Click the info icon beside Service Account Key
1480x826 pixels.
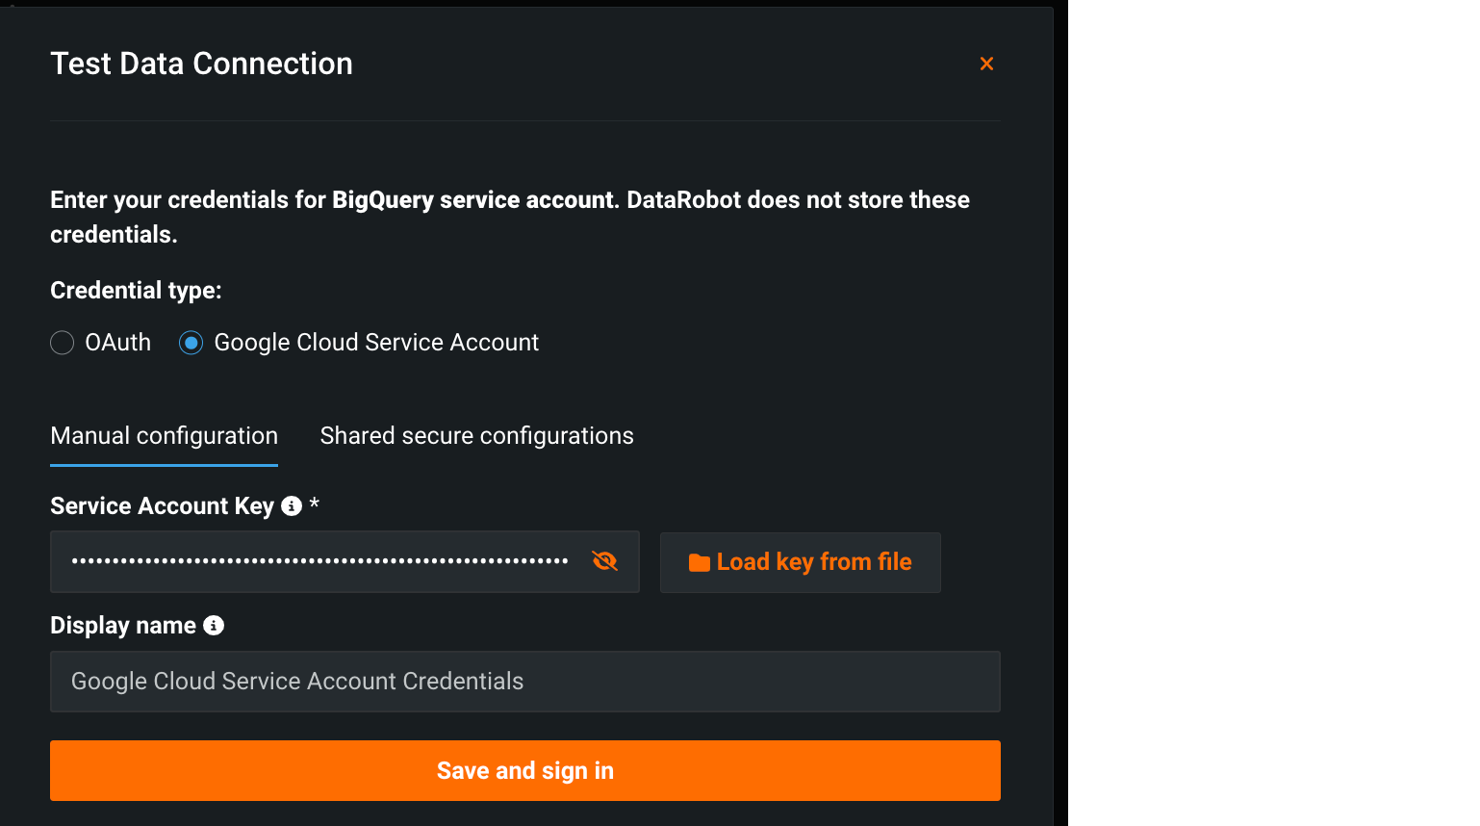pyautogui.click(x=292, y=506)
